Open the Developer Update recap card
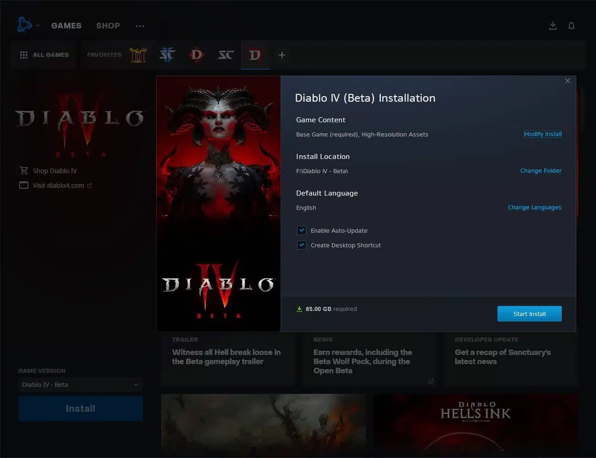 [511, 360]
